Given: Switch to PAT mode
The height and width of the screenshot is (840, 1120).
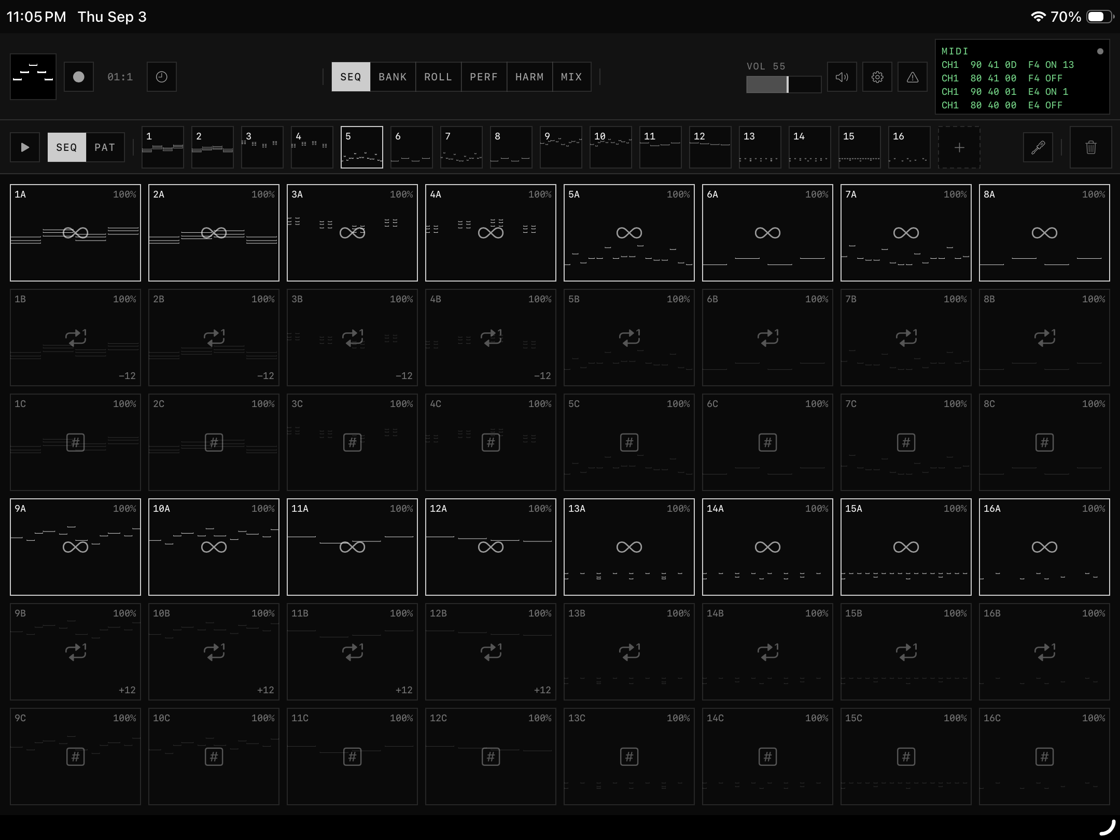Looking at the screenshot, I should pyautogui.click(x=105, y=147).
